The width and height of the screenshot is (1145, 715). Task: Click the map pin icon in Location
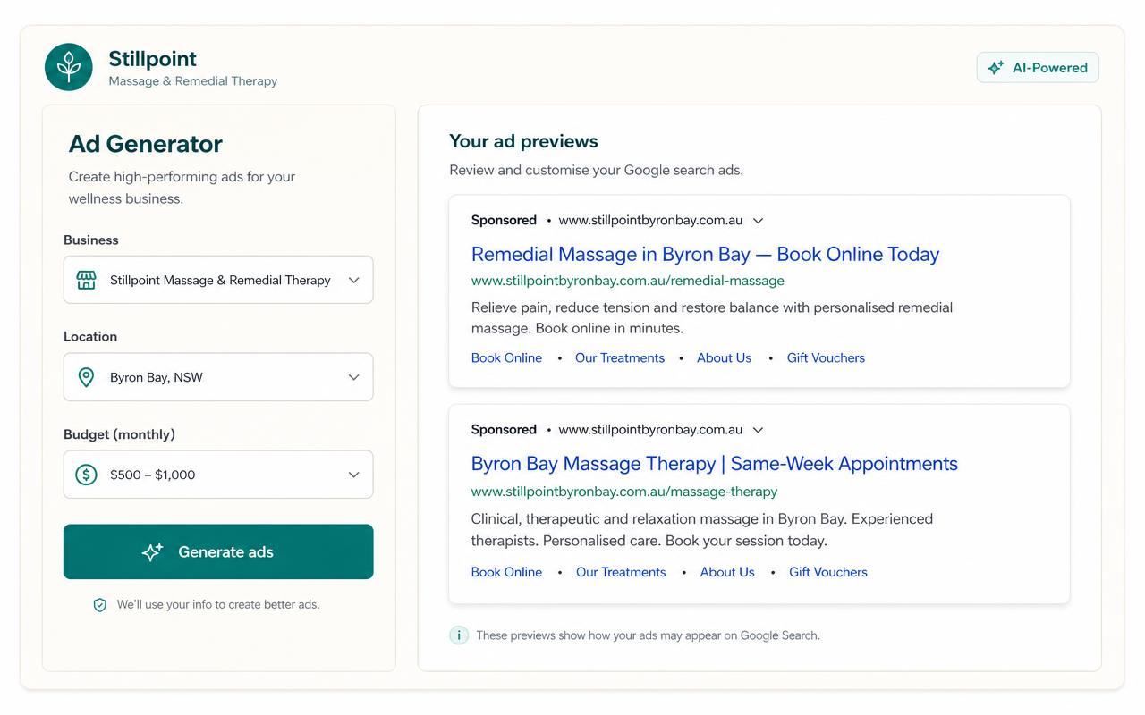[x=86, y=377]
